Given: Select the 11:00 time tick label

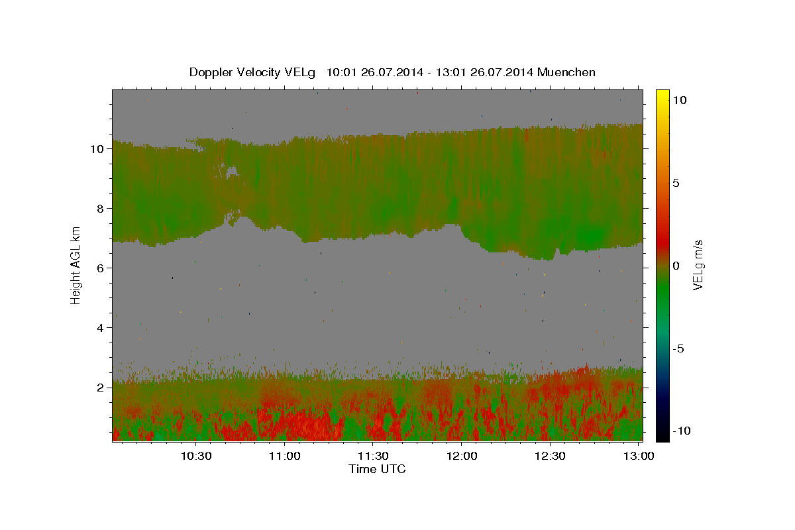Looking at the screenshot, I should [285, 456].
